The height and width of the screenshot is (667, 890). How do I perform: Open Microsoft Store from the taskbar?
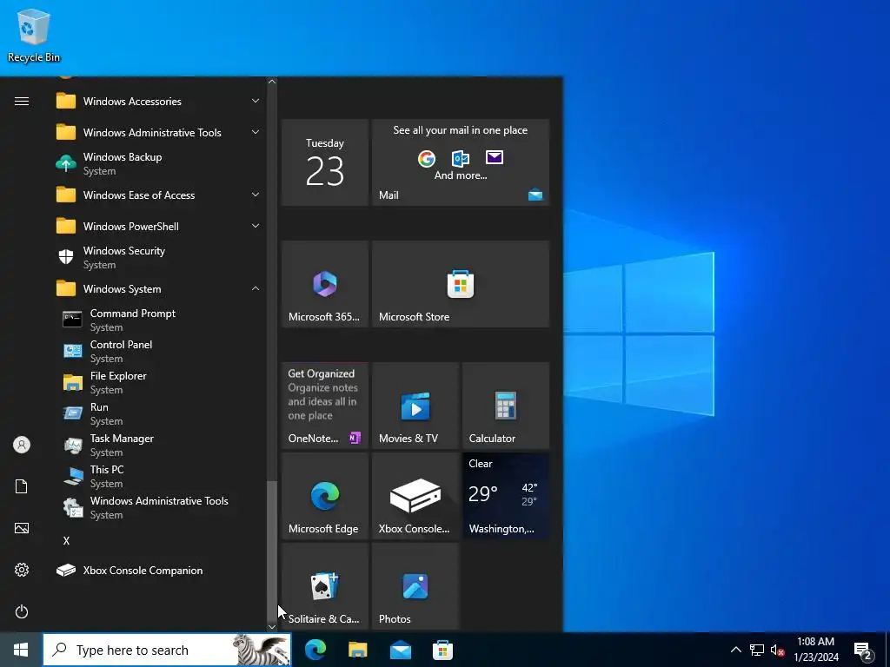pos(442,650)
